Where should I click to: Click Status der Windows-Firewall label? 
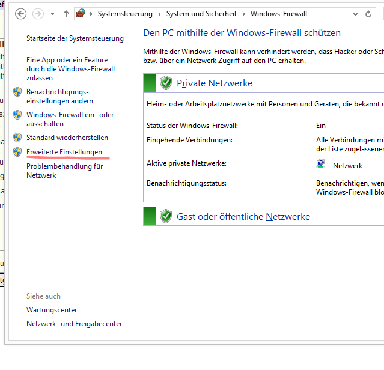tap(192, 126)
